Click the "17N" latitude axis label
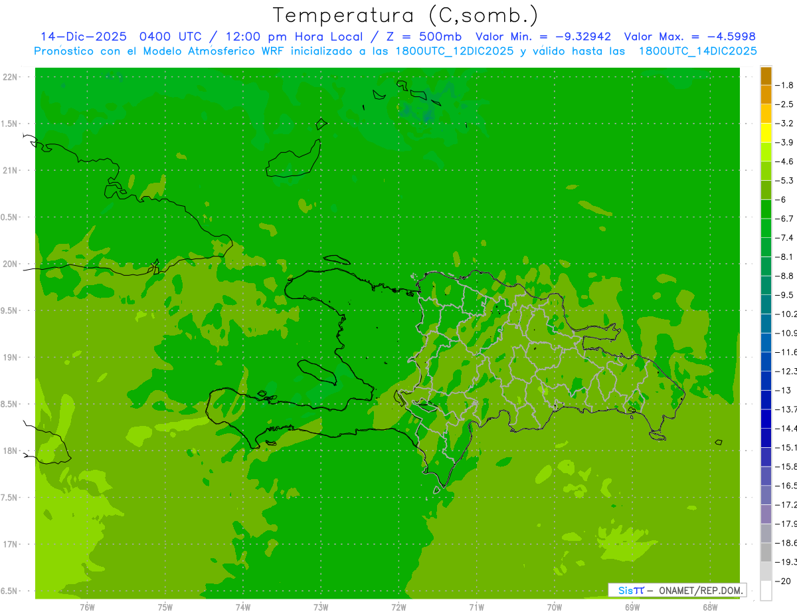Screen dimensions: 797x616 click(10, 545)
